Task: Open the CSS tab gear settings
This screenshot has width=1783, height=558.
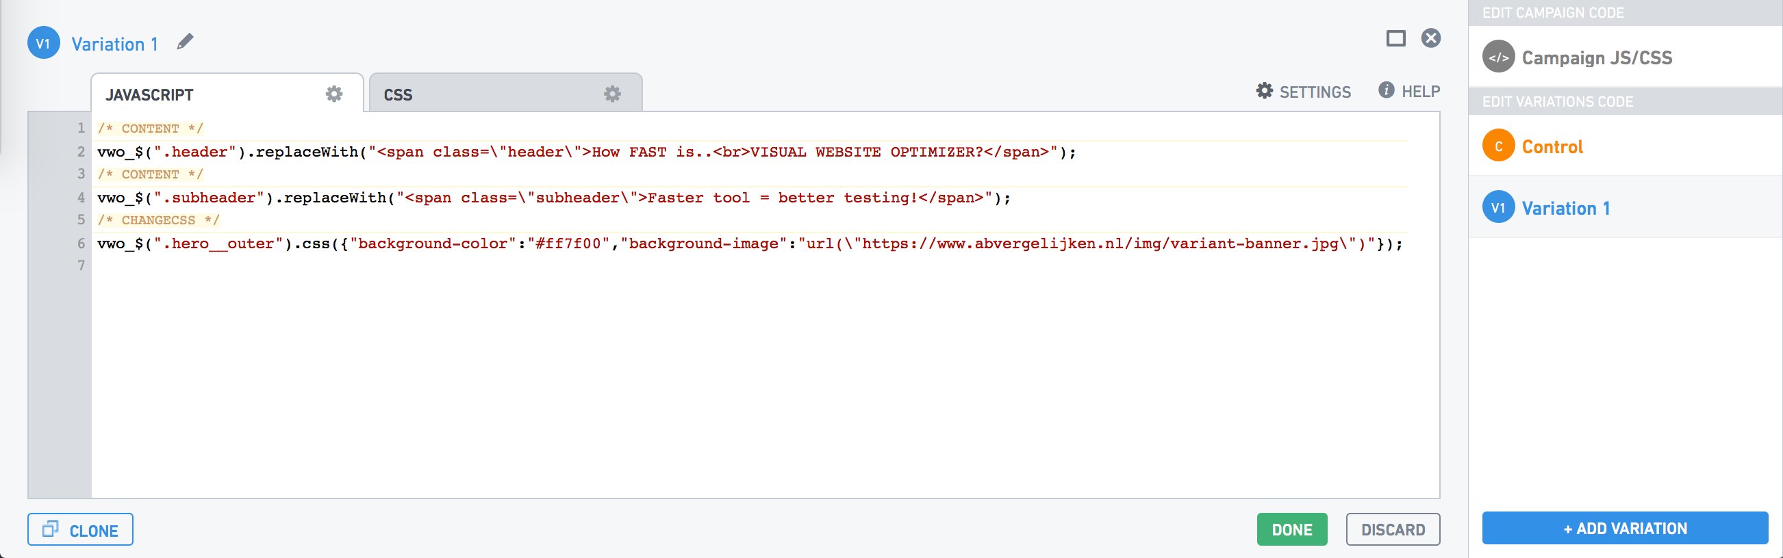Action: [613, 94]
